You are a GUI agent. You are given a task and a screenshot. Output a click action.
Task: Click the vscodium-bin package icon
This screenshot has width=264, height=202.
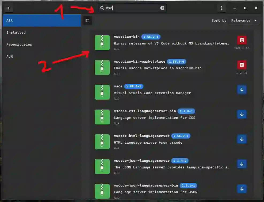pos(102,43)
